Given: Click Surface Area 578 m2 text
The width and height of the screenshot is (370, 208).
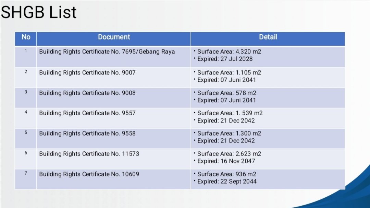Looking at the screenshot, I should (226, 93).
